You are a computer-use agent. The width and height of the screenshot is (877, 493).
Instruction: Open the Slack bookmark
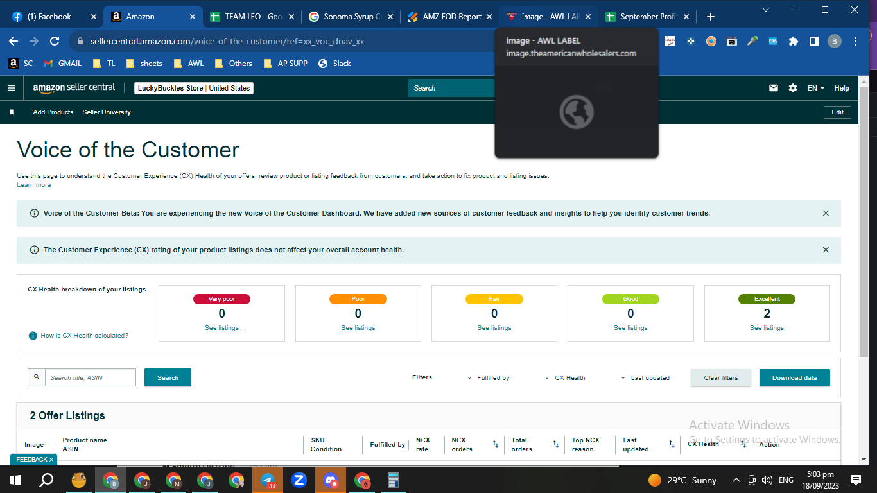pos(334,64)
